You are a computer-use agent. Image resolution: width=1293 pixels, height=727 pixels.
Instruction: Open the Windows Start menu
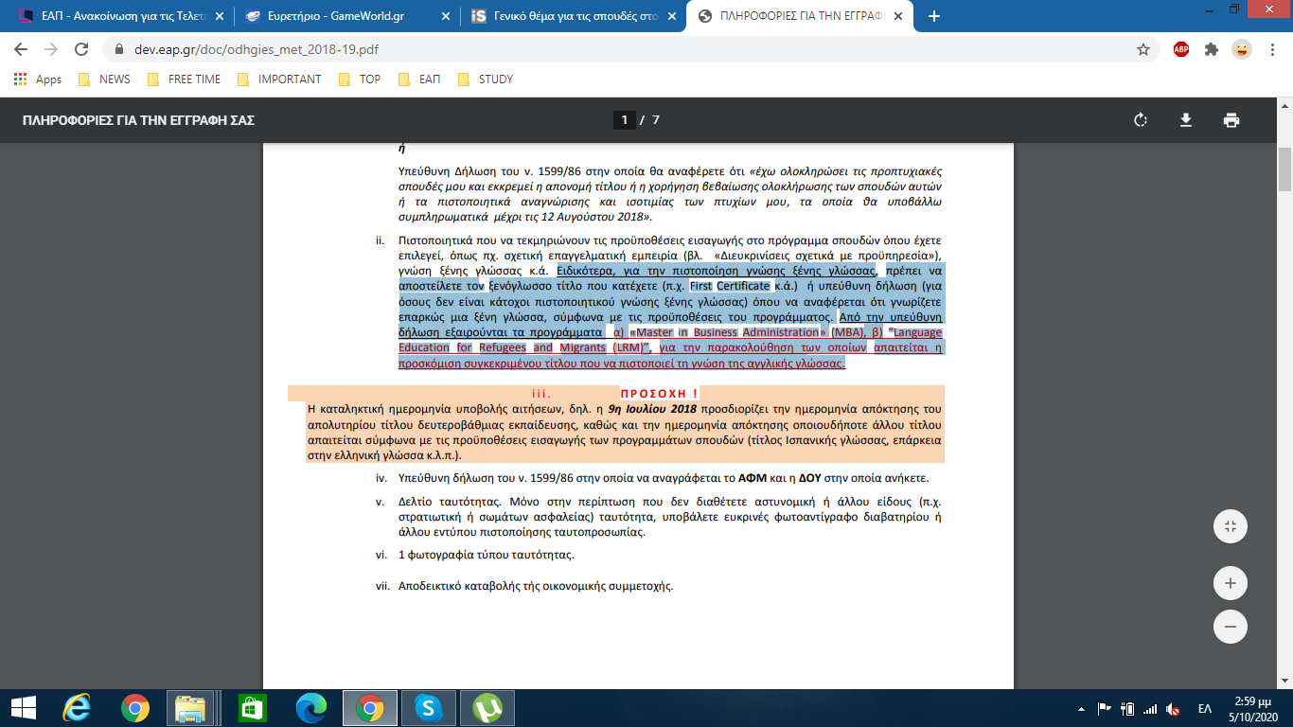[23, 707]
